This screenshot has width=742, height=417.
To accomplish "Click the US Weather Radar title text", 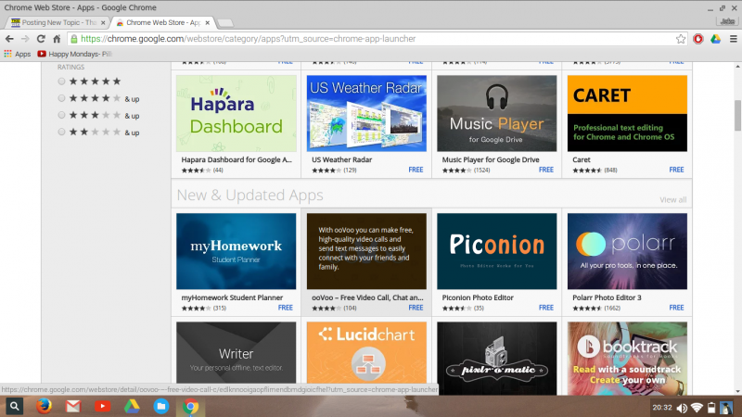I will point(341,159).
